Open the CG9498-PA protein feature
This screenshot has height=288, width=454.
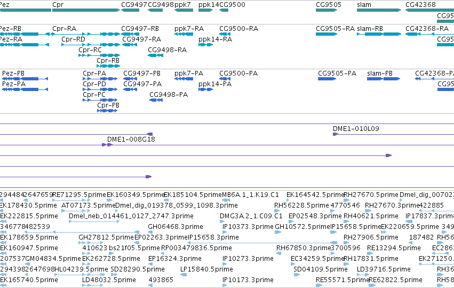click(156, 100)
